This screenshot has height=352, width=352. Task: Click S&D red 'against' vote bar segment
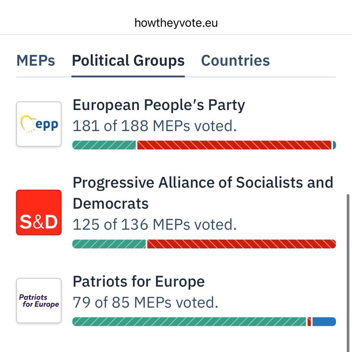coord(242,244)
